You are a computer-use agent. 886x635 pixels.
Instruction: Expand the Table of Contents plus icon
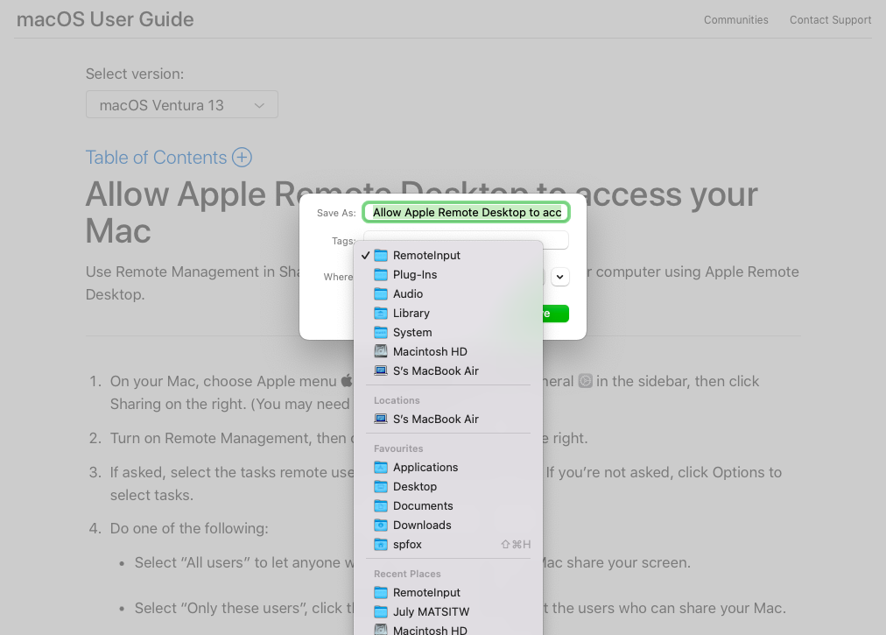[x=242, y=157]
